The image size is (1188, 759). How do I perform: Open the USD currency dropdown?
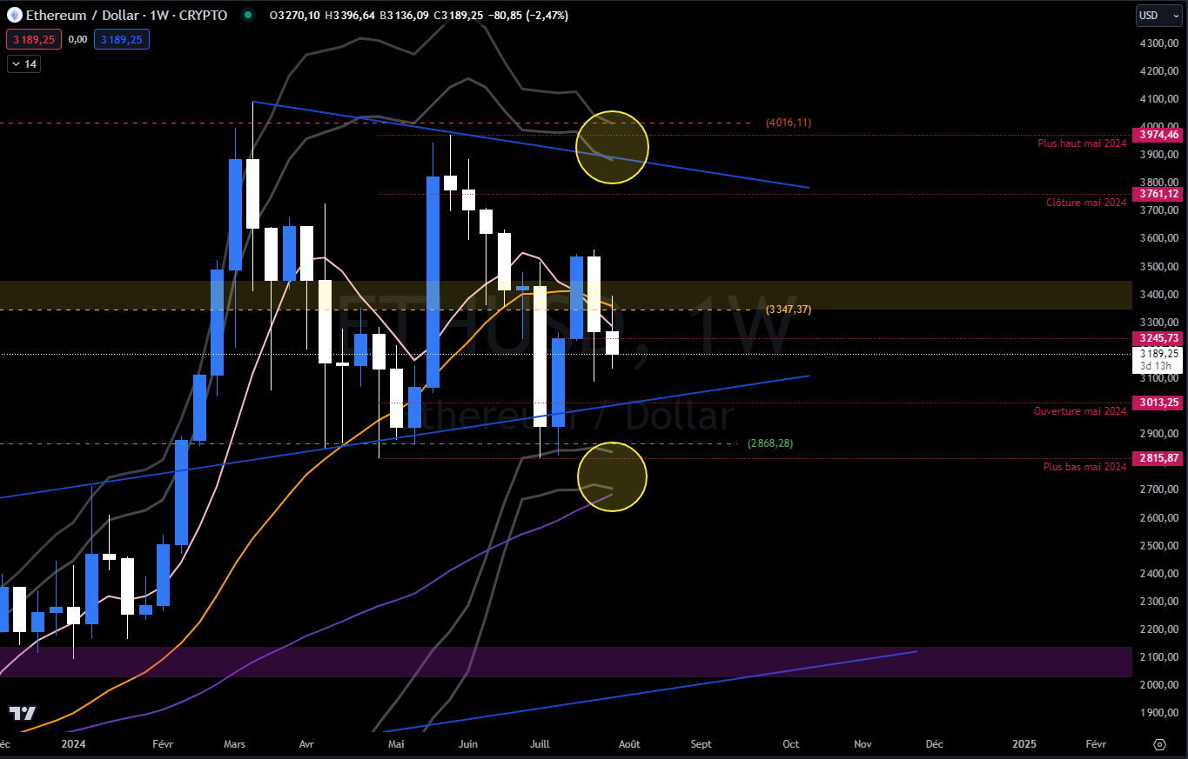click(x=1158, y=15)
